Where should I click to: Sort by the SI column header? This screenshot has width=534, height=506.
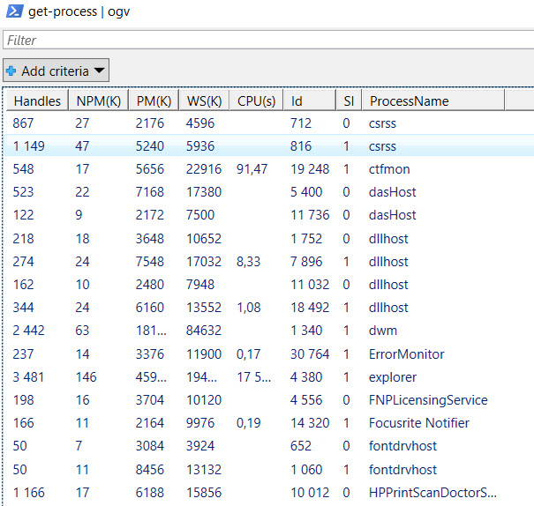[349, 101]
